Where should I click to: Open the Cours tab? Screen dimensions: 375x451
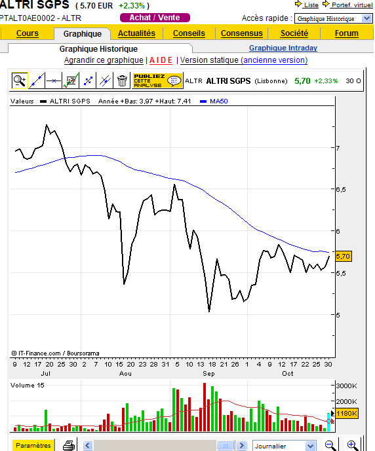(28, 33)
